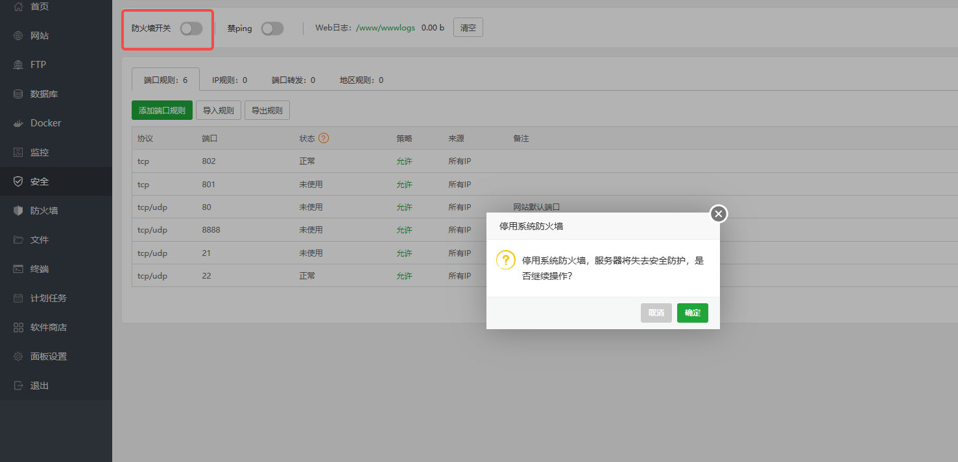Open the 地区规则 tab
Viewport: 958px width, 462px height.
click(361, 79)
